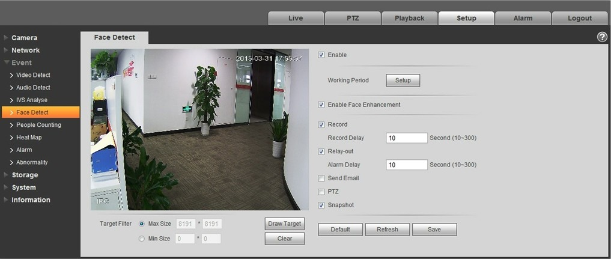Open the help question mark icon
The width and height of the screenshot is (611, 259).
[602, 37]
